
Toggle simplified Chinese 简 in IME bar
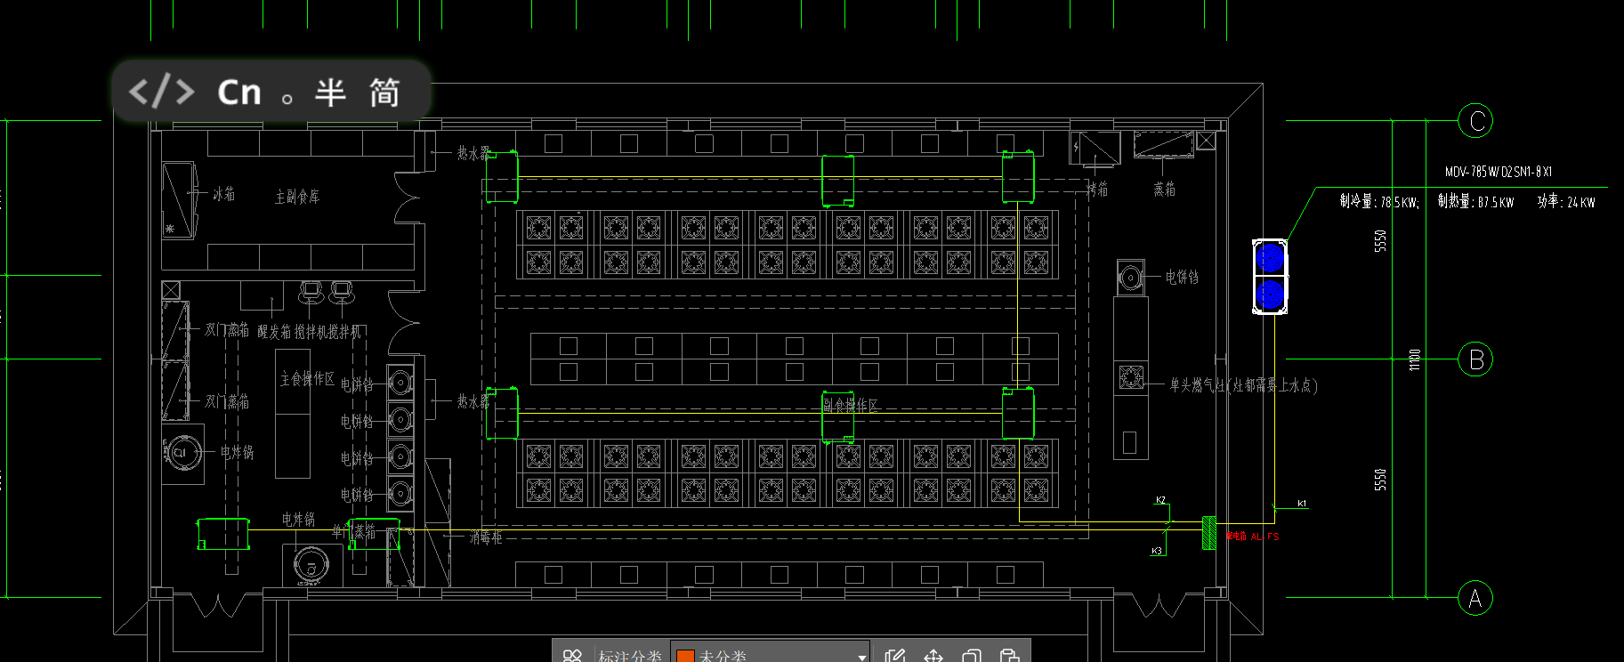click(x=384, y=93)
